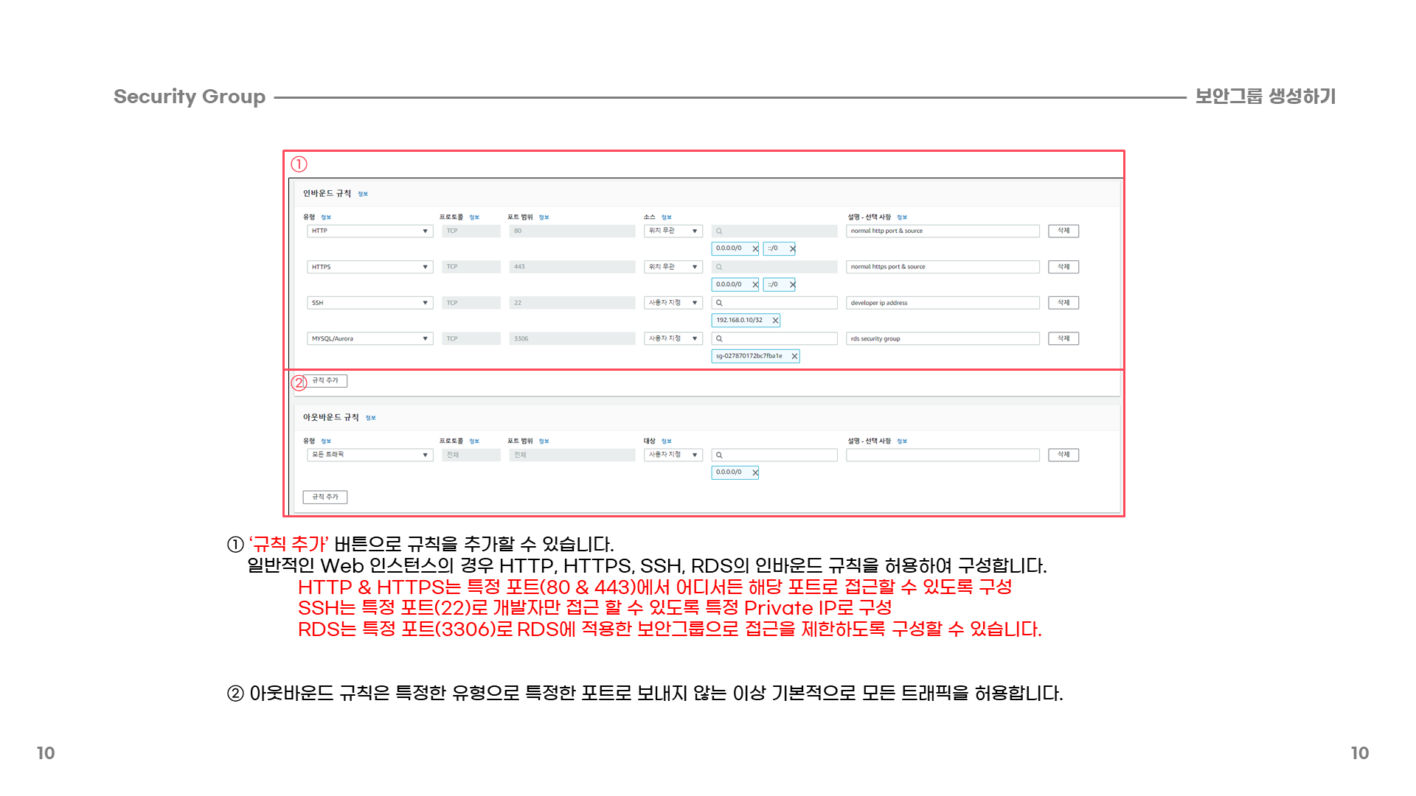Delete the HTTP inbound rule

[x=1063, y=231]
